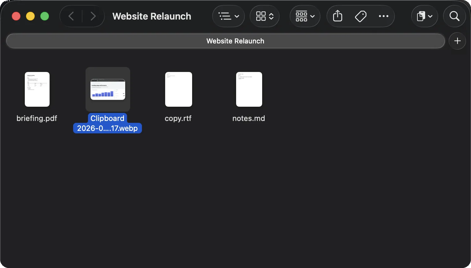Click the notes.md file name
This screenshot has height=268, width=471.
tap(249, 118)
